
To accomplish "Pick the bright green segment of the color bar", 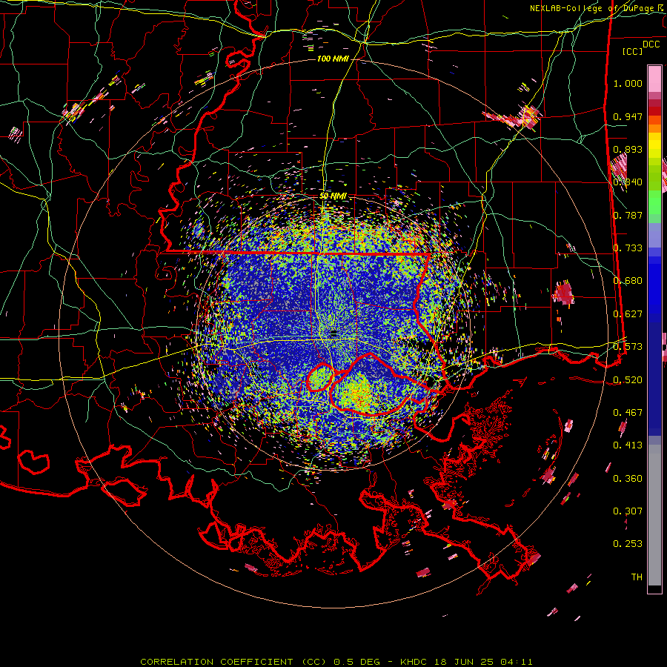I will click(654, 202).
